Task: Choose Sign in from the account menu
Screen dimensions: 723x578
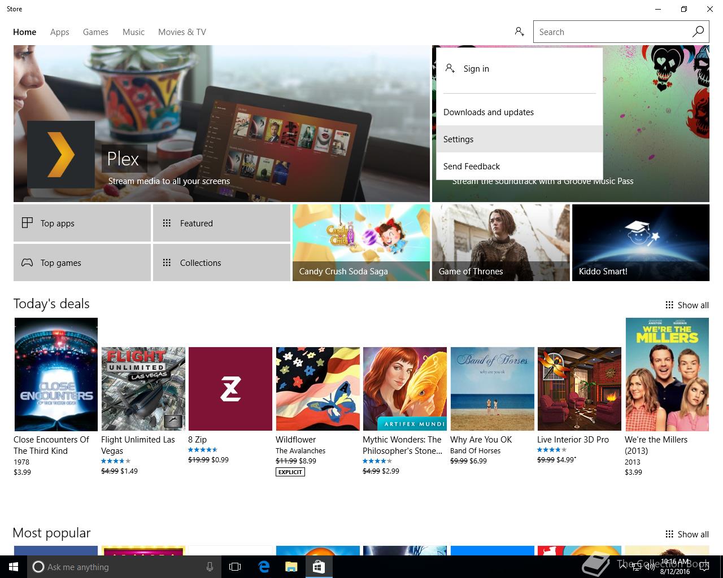Action: [520, 69]
